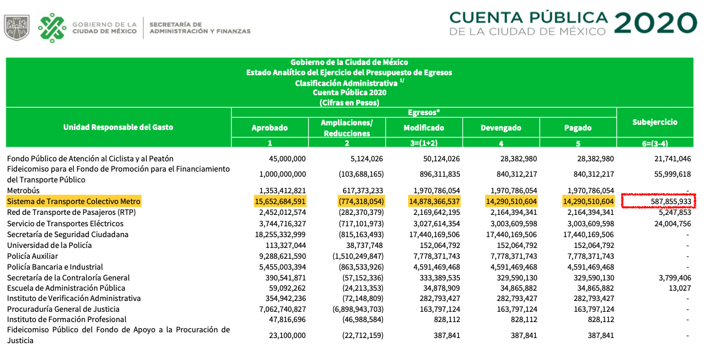Click the Unidad Responsable del Gasto header
Viewport: 706px width, 346px height.
(118, 127)
